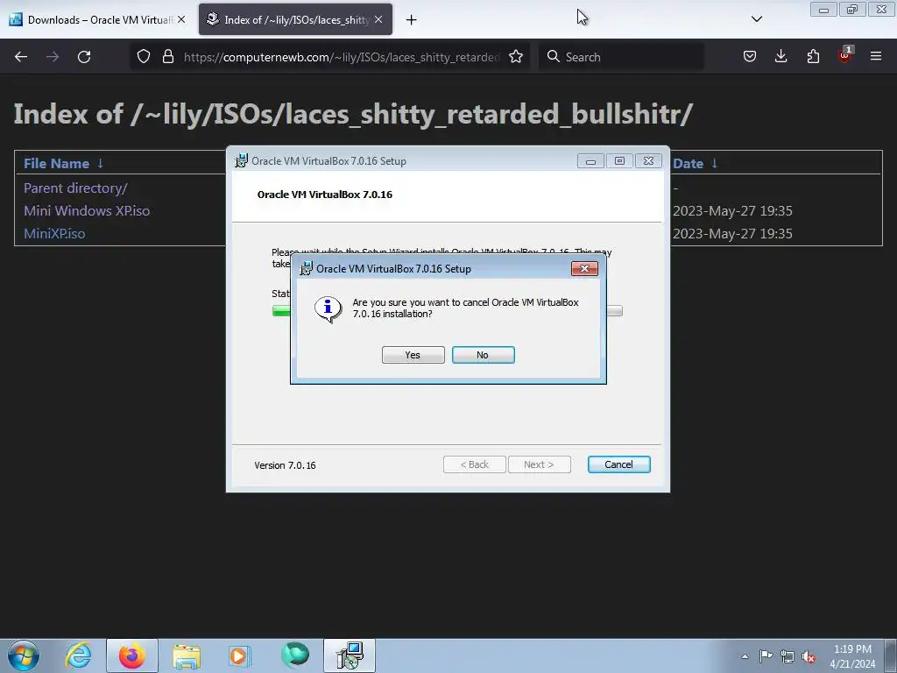Open the MiniXP.iso file link
The image size is (897, 673).
tap(54, 233)
